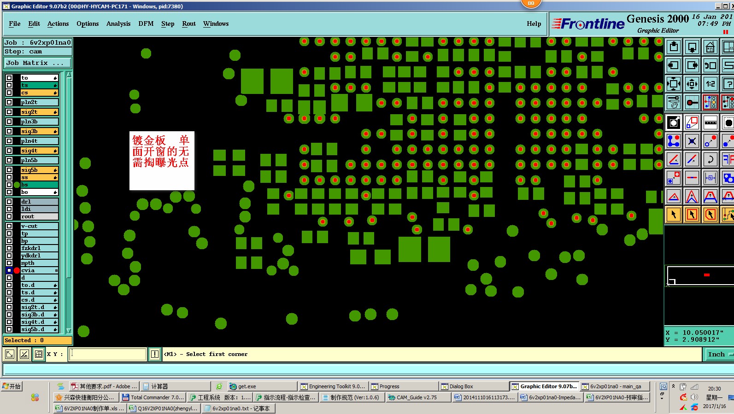Select the rectangle-area selection arrow tool

692,215
